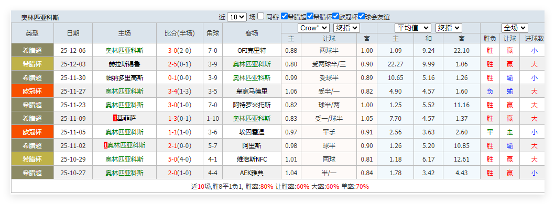Uncheck the 希腊杯 league filter

[x=310, y=16]
